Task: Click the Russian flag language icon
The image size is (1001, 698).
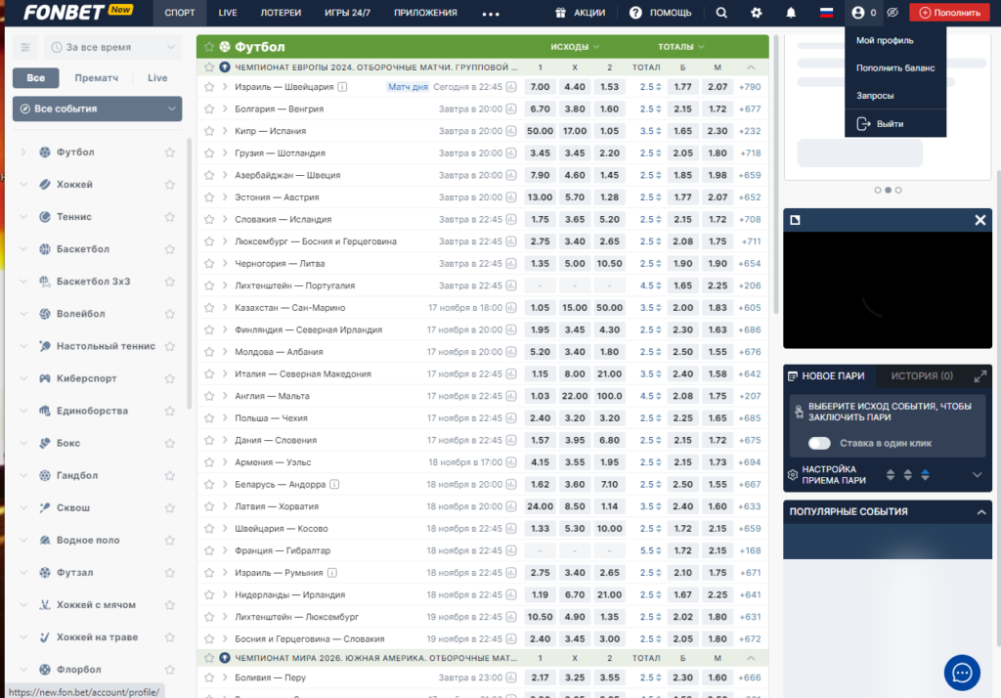Action: (826, 13)
